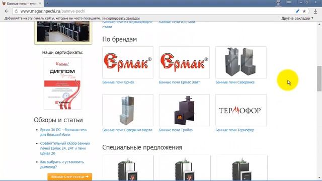322x181 pixels.
Task: Open Как выбрать и установить дымоход article
Action: click(x=62, y=164)
